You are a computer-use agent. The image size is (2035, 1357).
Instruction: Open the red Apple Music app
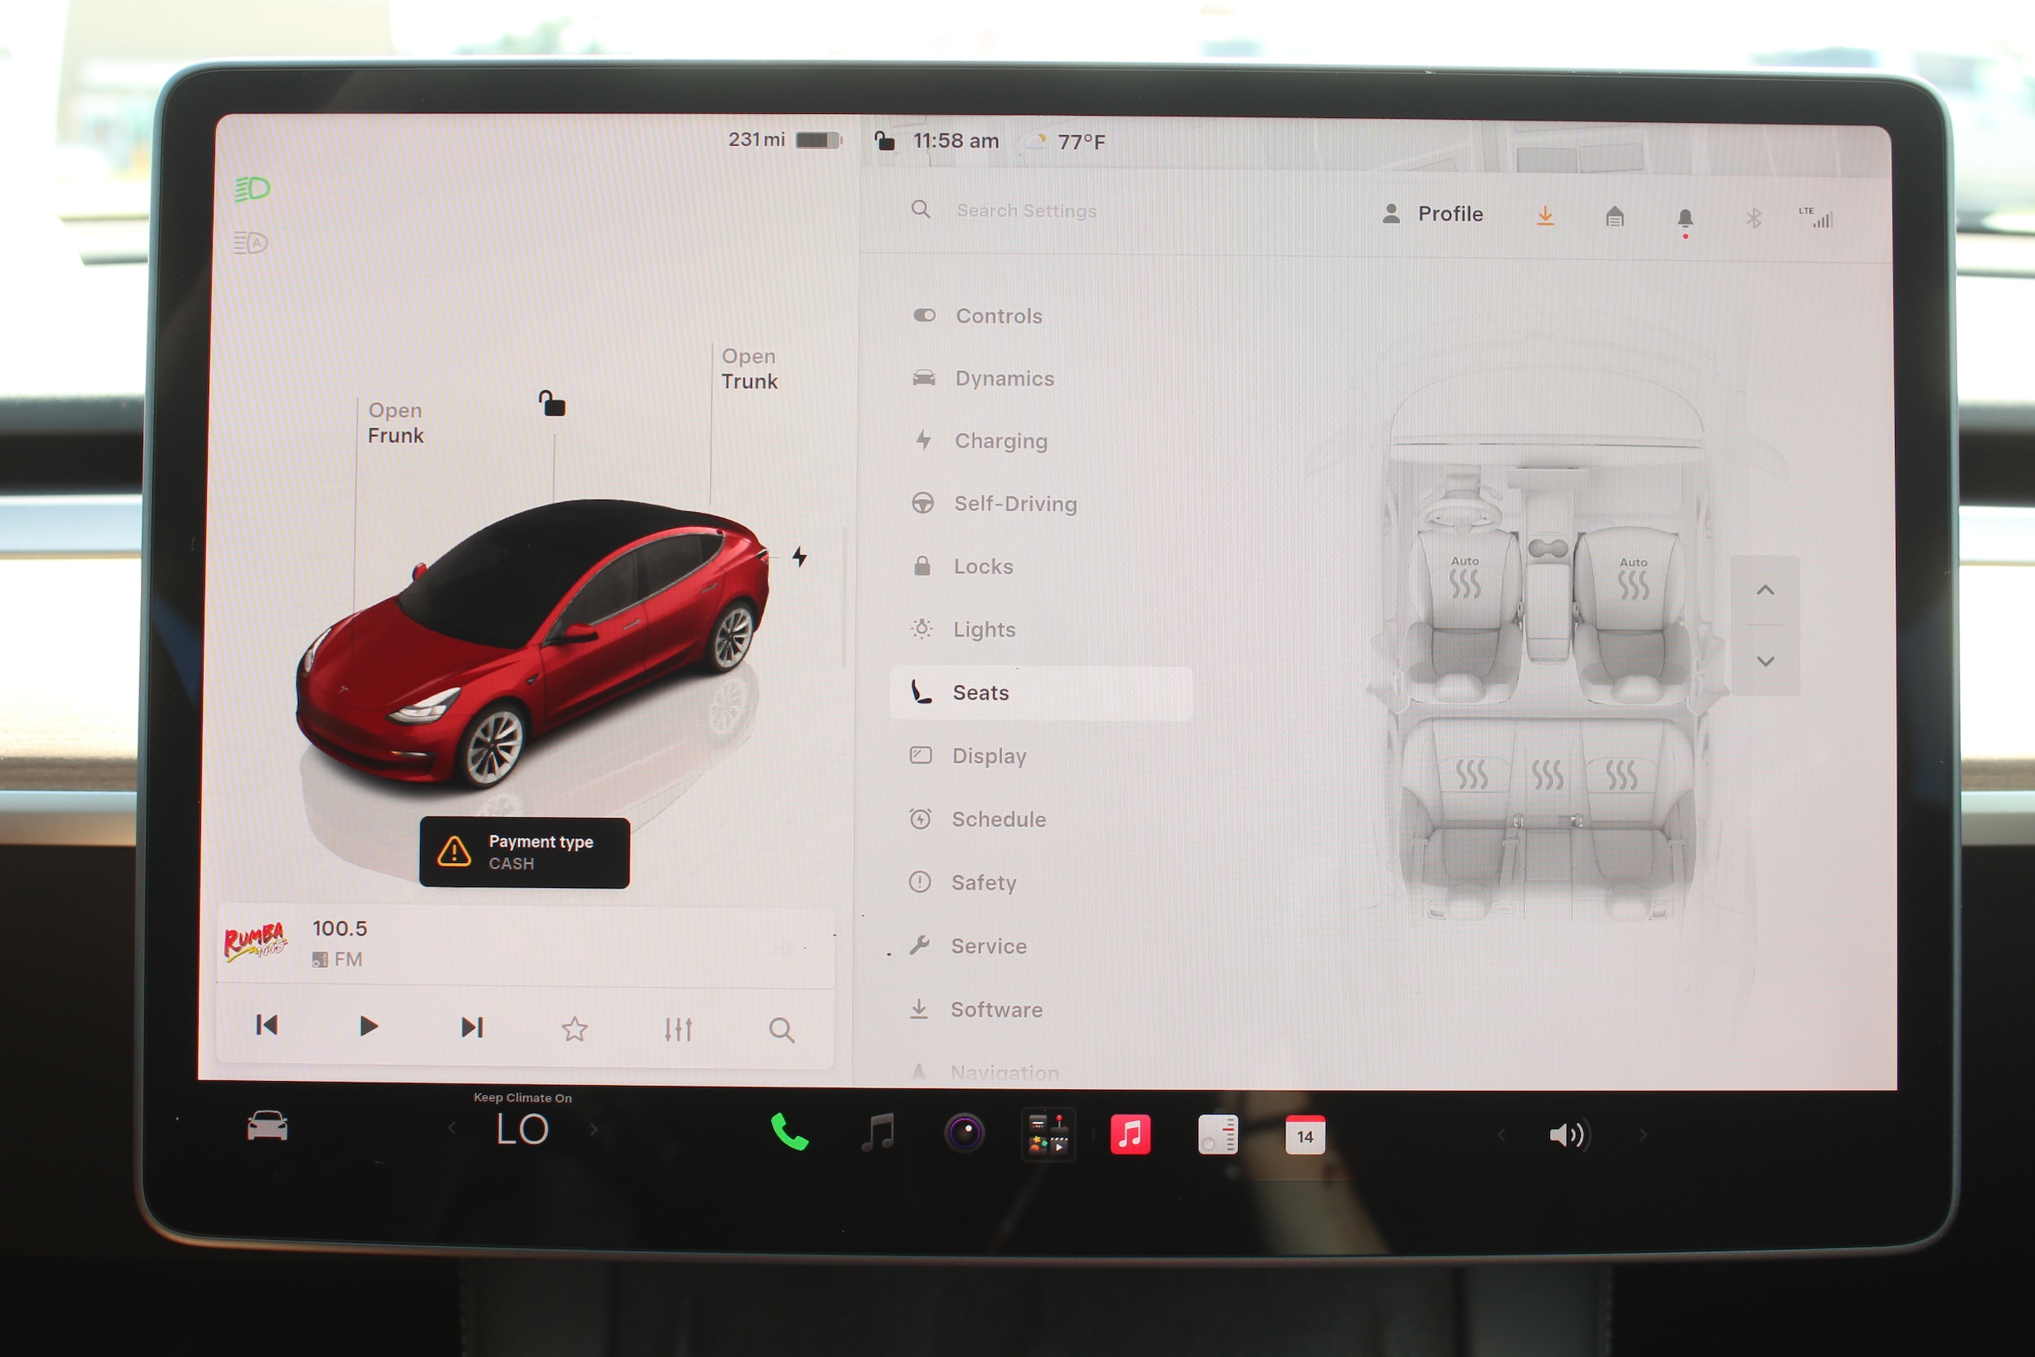[x=1130, y=1135]
